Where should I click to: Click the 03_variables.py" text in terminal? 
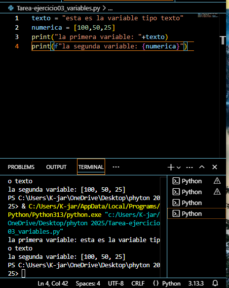click(x=36, y=231)
